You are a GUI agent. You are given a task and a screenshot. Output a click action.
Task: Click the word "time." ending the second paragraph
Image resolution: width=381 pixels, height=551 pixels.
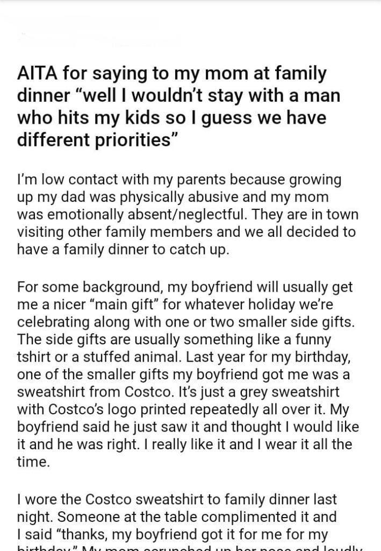33,462
